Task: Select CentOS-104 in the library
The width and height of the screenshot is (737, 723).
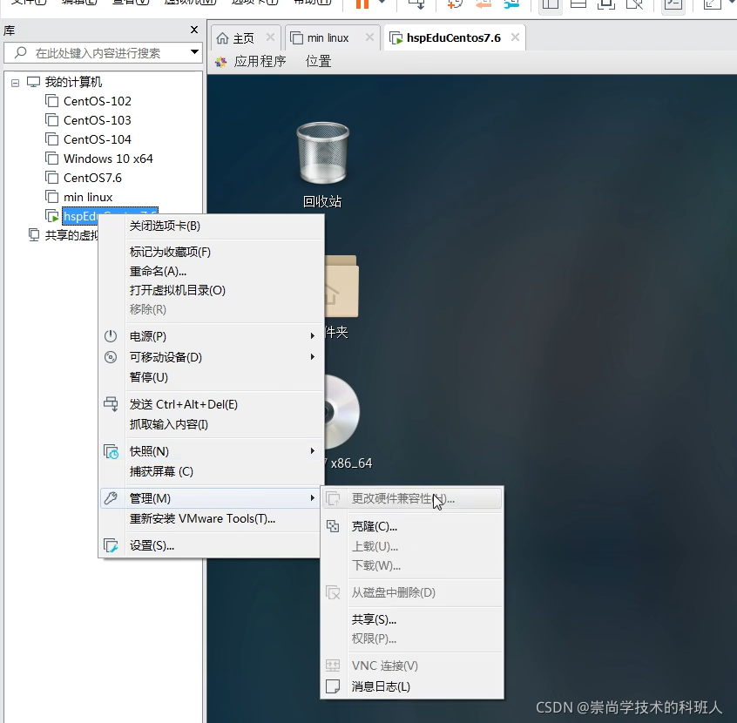Action: (97, 139)
